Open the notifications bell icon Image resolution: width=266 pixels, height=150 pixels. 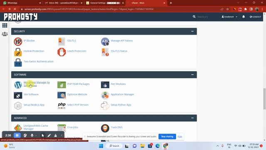(244, 17)
